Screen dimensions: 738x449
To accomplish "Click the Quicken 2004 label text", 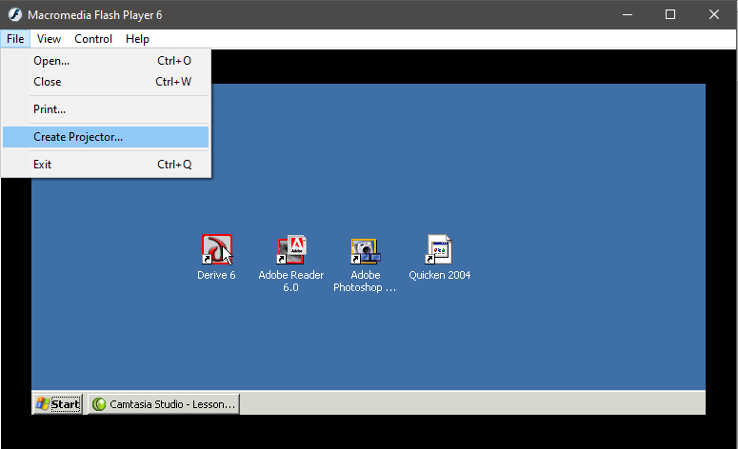I will point(440,275).
